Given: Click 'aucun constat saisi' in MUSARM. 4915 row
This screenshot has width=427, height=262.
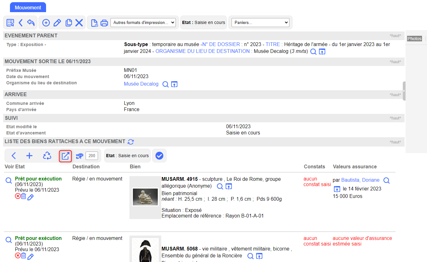Looking at the screenshot, I should click(317, 182).
